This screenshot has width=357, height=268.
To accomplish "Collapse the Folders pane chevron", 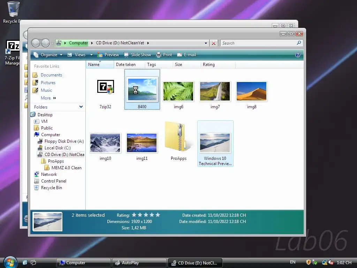I will tap(81, 107).
